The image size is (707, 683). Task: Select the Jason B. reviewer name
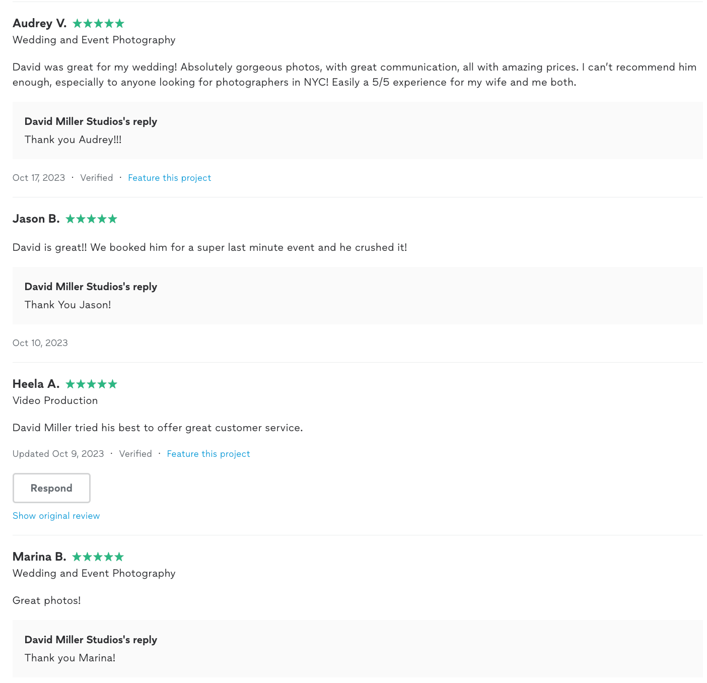pyautogui.click(x=36, y=219)
